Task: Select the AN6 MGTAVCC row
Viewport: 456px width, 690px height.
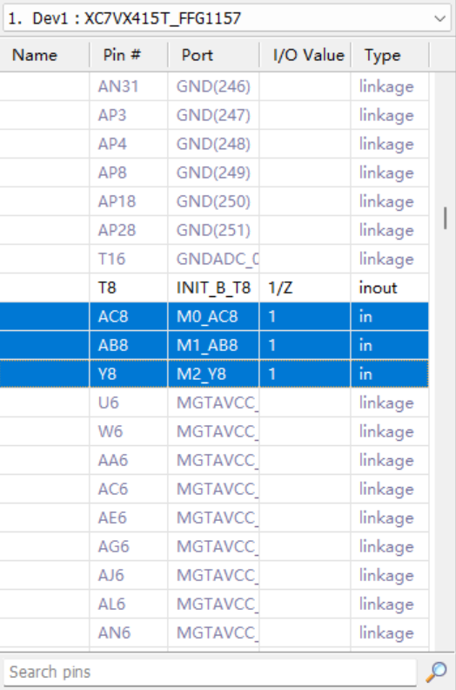Action: coord(214,632)
